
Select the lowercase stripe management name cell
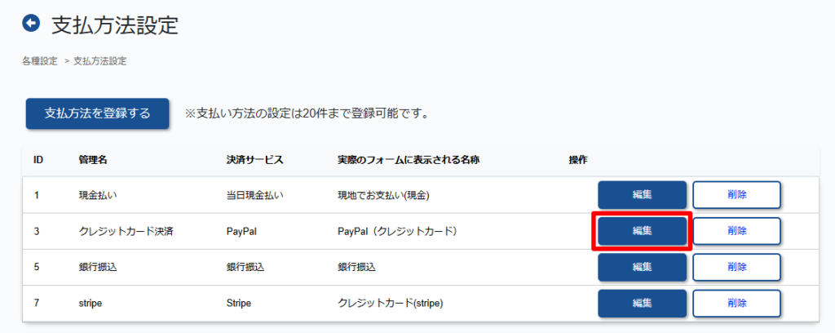[90, 303]
